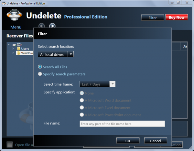This screenshot has width=194, height=151.
Task: Click the C: drive icon in tree
Action: click(14, 45)
